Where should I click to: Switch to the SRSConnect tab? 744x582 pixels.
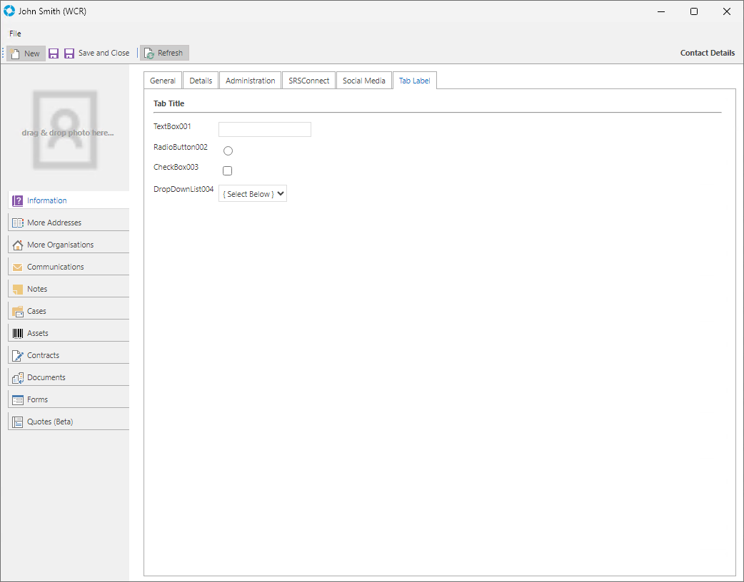(x=308, y=81)
